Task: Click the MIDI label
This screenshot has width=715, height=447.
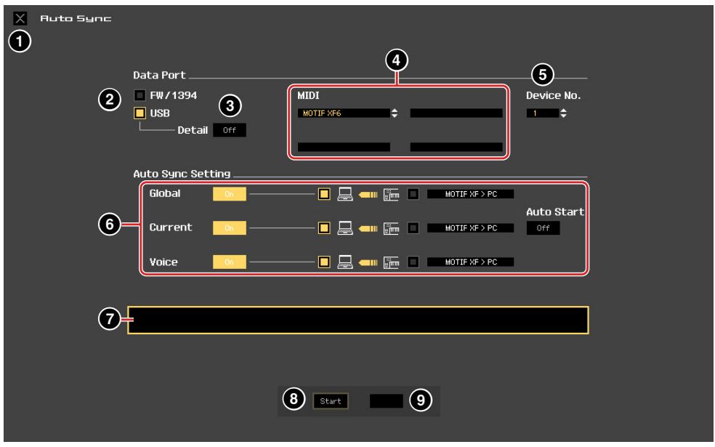Action: 308,95
